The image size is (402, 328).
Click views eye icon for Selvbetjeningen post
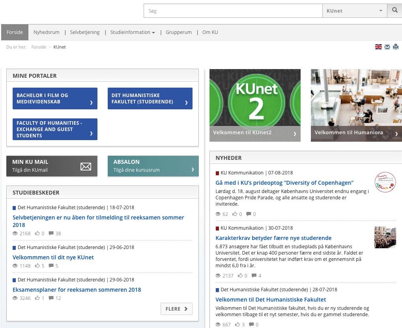[x=15, y=233]
